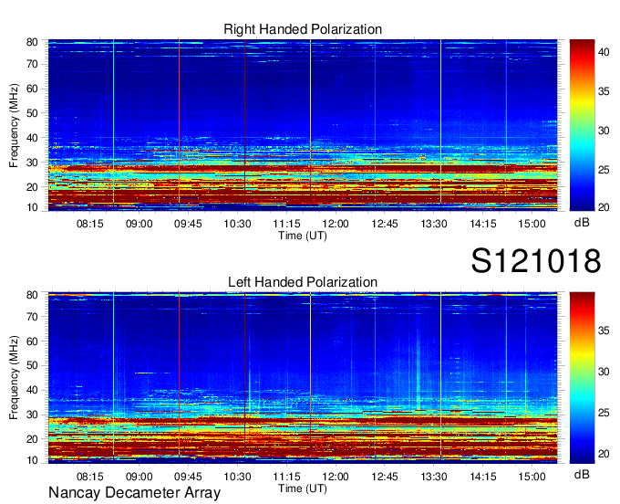Viewport: 620px width, 504px height.
Task: Click the bottom plot's Frequency (MHz) axis label
Action: (14, 378)
